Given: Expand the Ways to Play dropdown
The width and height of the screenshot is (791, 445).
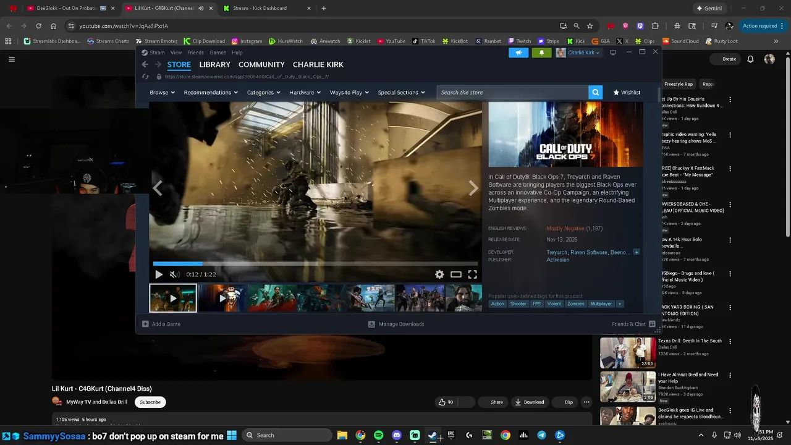Looking at the screenshot, I should click(x=349, y=92).
